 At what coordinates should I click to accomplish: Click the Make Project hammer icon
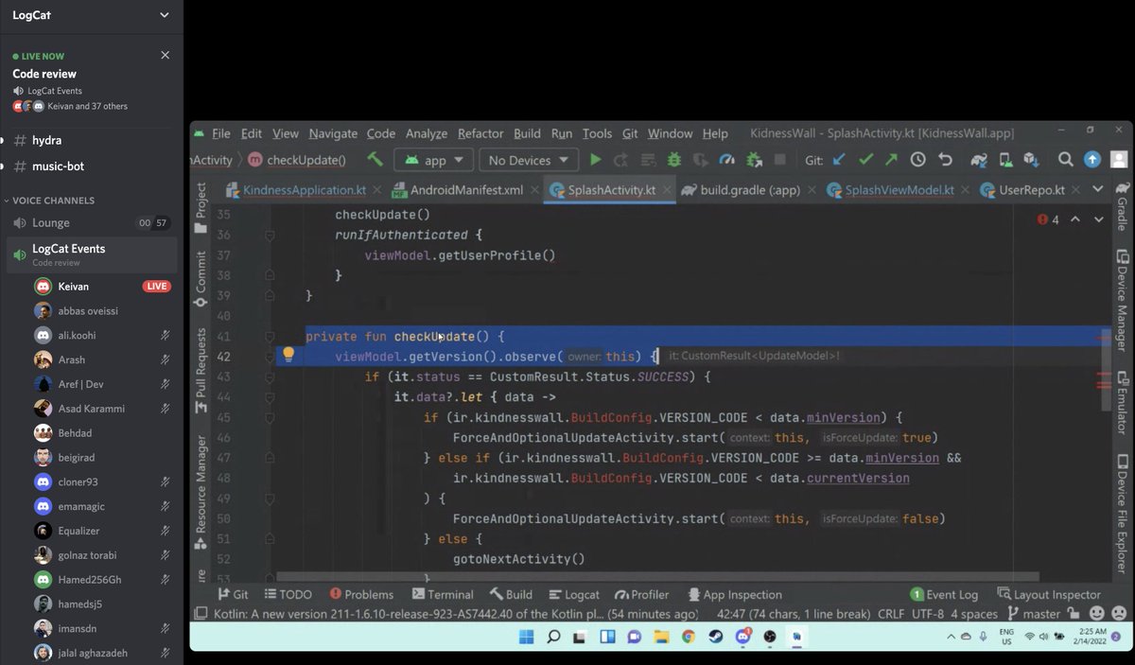(x=375, y=160)
